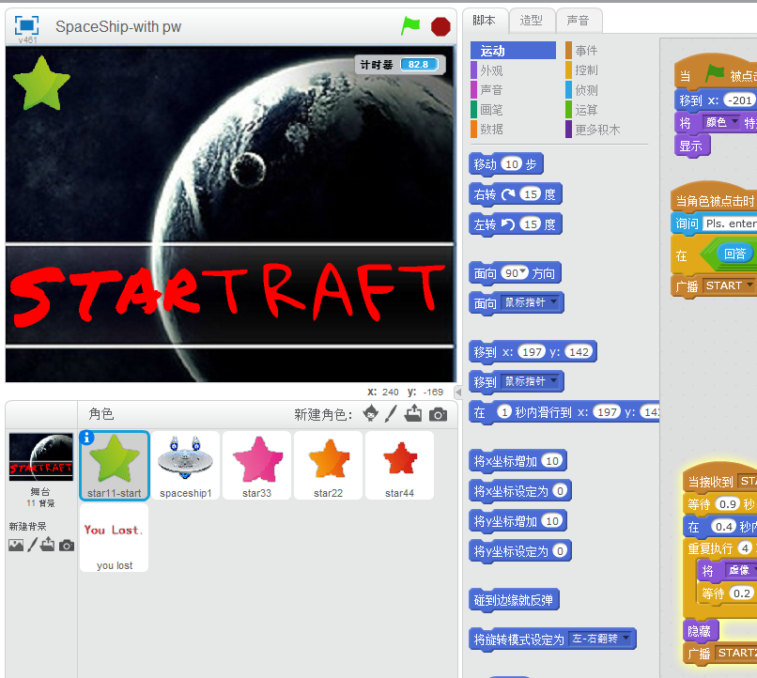Select the 更多积木 more blocks category
Viewport: 757px width, 678px height.
(x=608, y=129)
